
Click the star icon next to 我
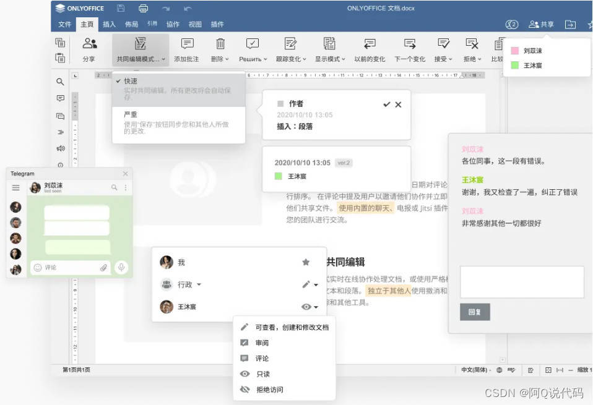[x=306, y=262]
